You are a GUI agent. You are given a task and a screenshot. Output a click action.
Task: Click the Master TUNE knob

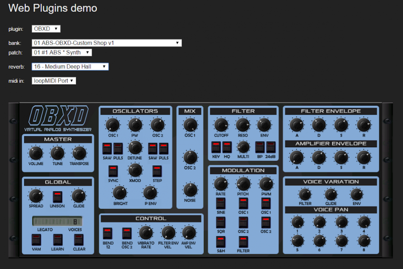point(58,153)
